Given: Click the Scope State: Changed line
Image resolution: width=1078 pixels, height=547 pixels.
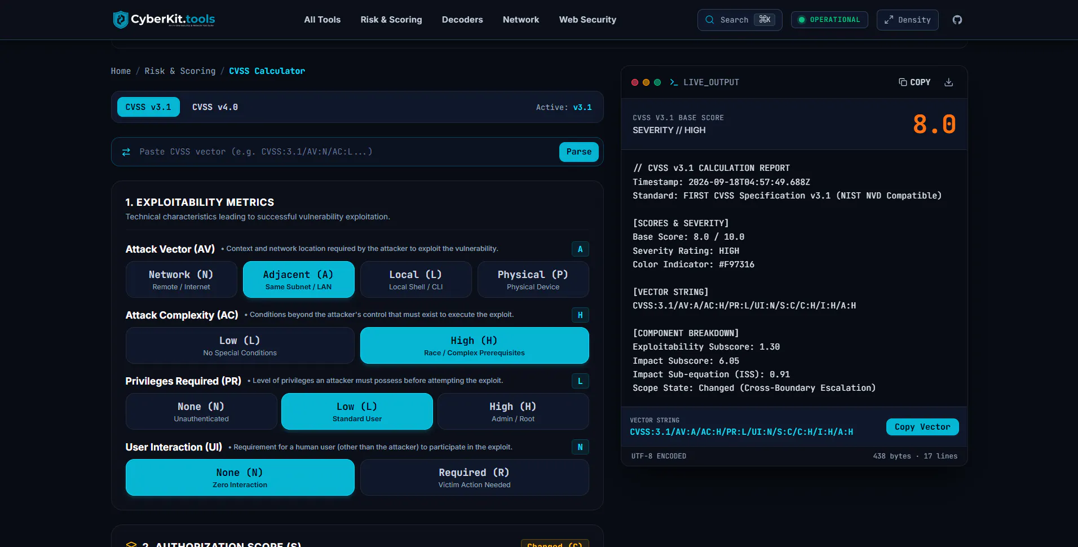Looking at the screenshot, I should [x=754, y=388].
